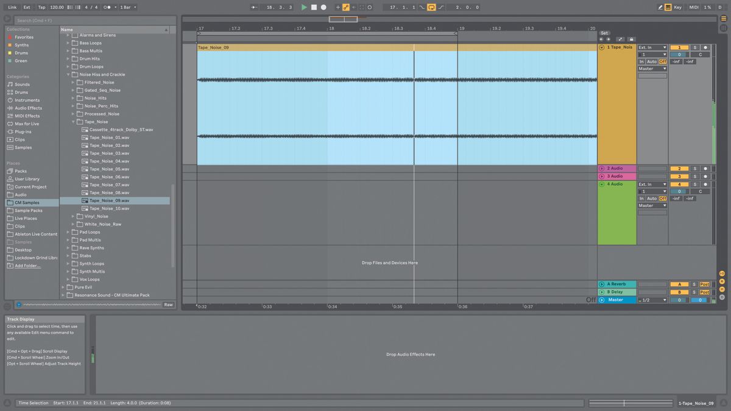Toggle Post on the A Reverb return track
Image resolution: width=731 pixels, height=411 pixels.
click(x=704, y=284)
